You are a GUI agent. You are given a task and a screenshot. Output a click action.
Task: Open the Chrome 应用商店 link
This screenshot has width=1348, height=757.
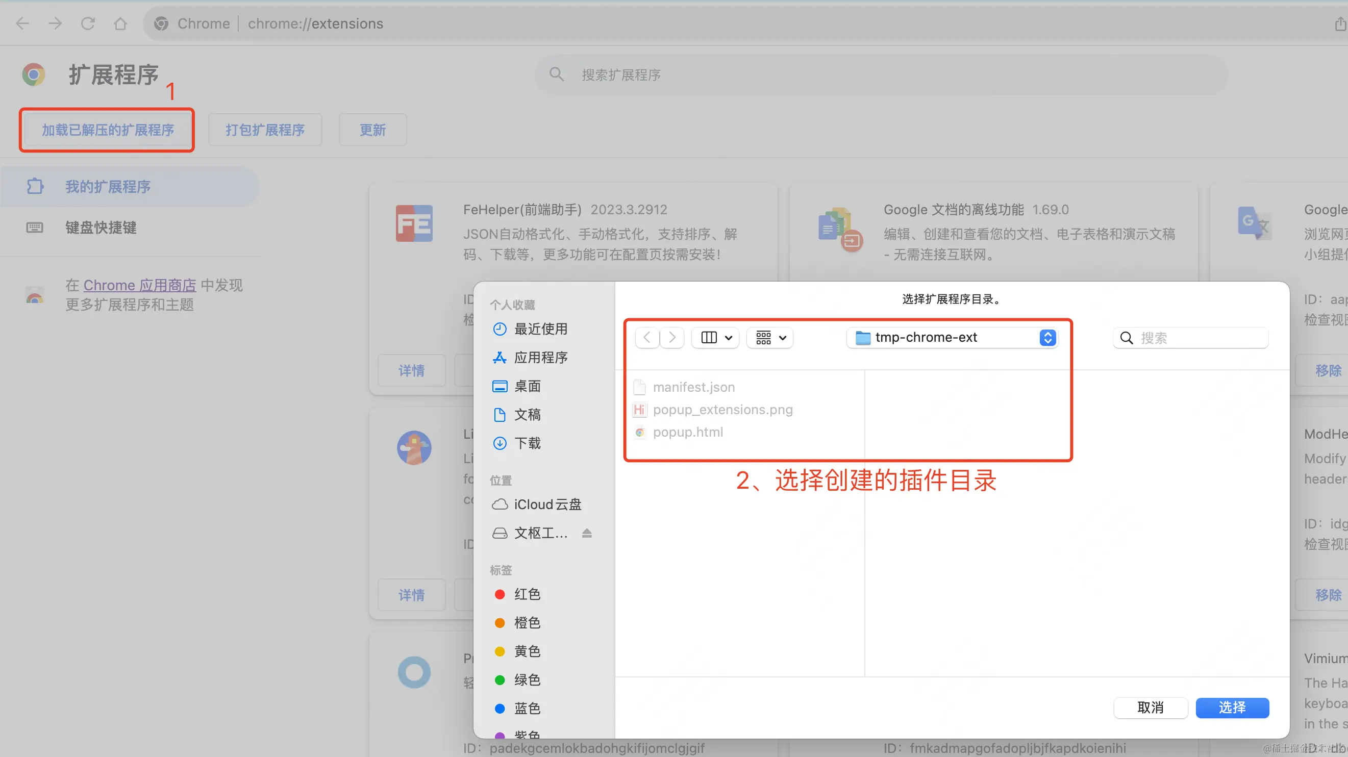point(140,285)
